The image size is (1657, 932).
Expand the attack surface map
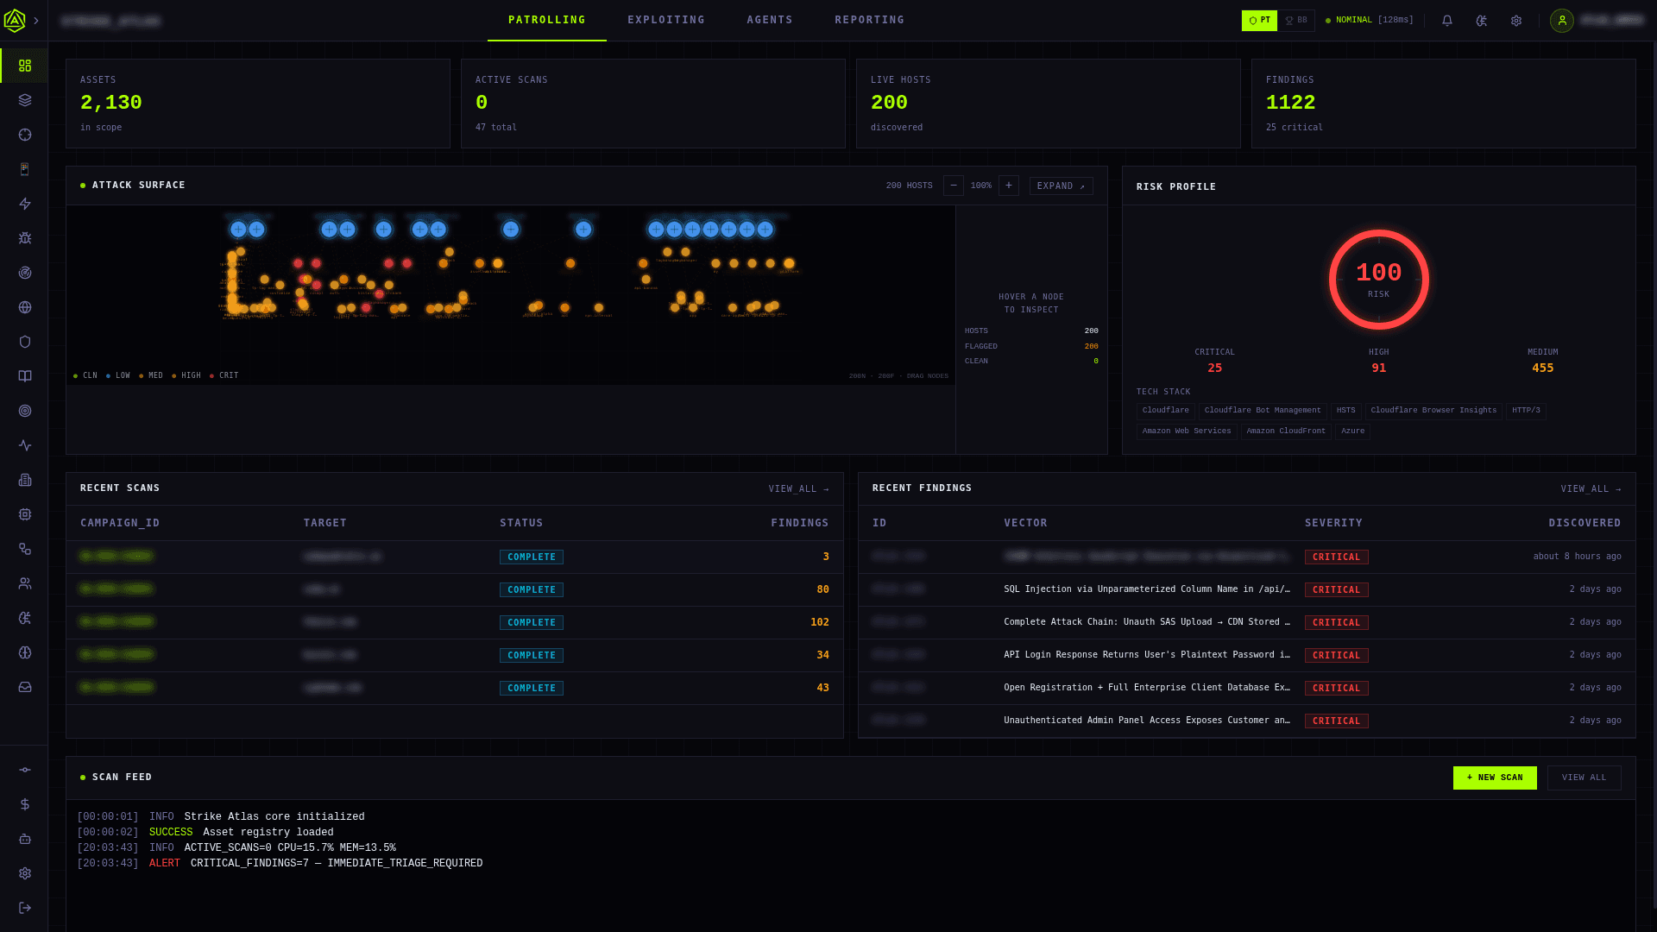(1061, 186)
